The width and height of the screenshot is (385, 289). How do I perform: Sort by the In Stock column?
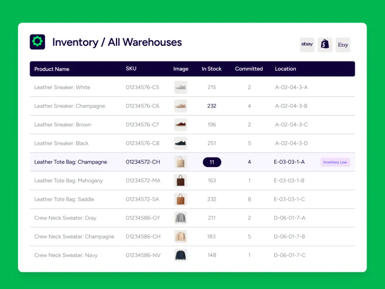tap(212, 69)
